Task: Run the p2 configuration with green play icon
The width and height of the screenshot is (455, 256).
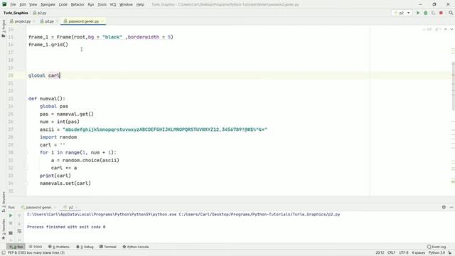Action: (418, 13)
